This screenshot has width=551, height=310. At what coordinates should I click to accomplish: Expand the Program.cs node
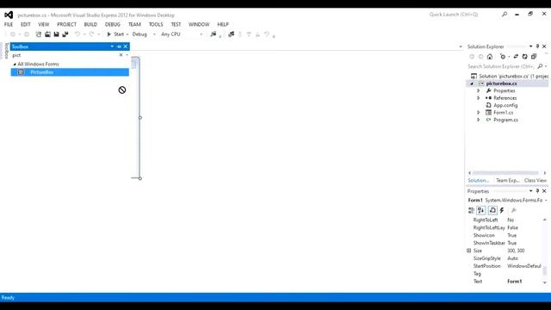[479, 120]
